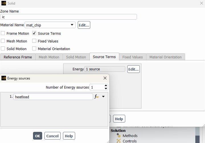Enable the Frame Motion checkbox
This screenshot has width=205, height=143.
(3, 33)
